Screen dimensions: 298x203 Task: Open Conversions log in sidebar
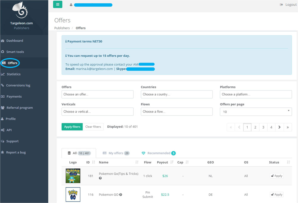(18, 85)
